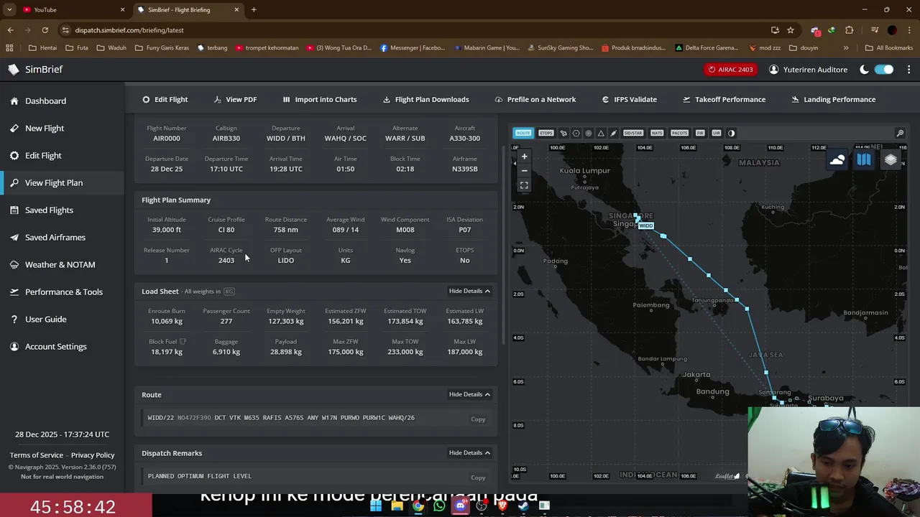Open Saved Flights in the sidebar

49,210
